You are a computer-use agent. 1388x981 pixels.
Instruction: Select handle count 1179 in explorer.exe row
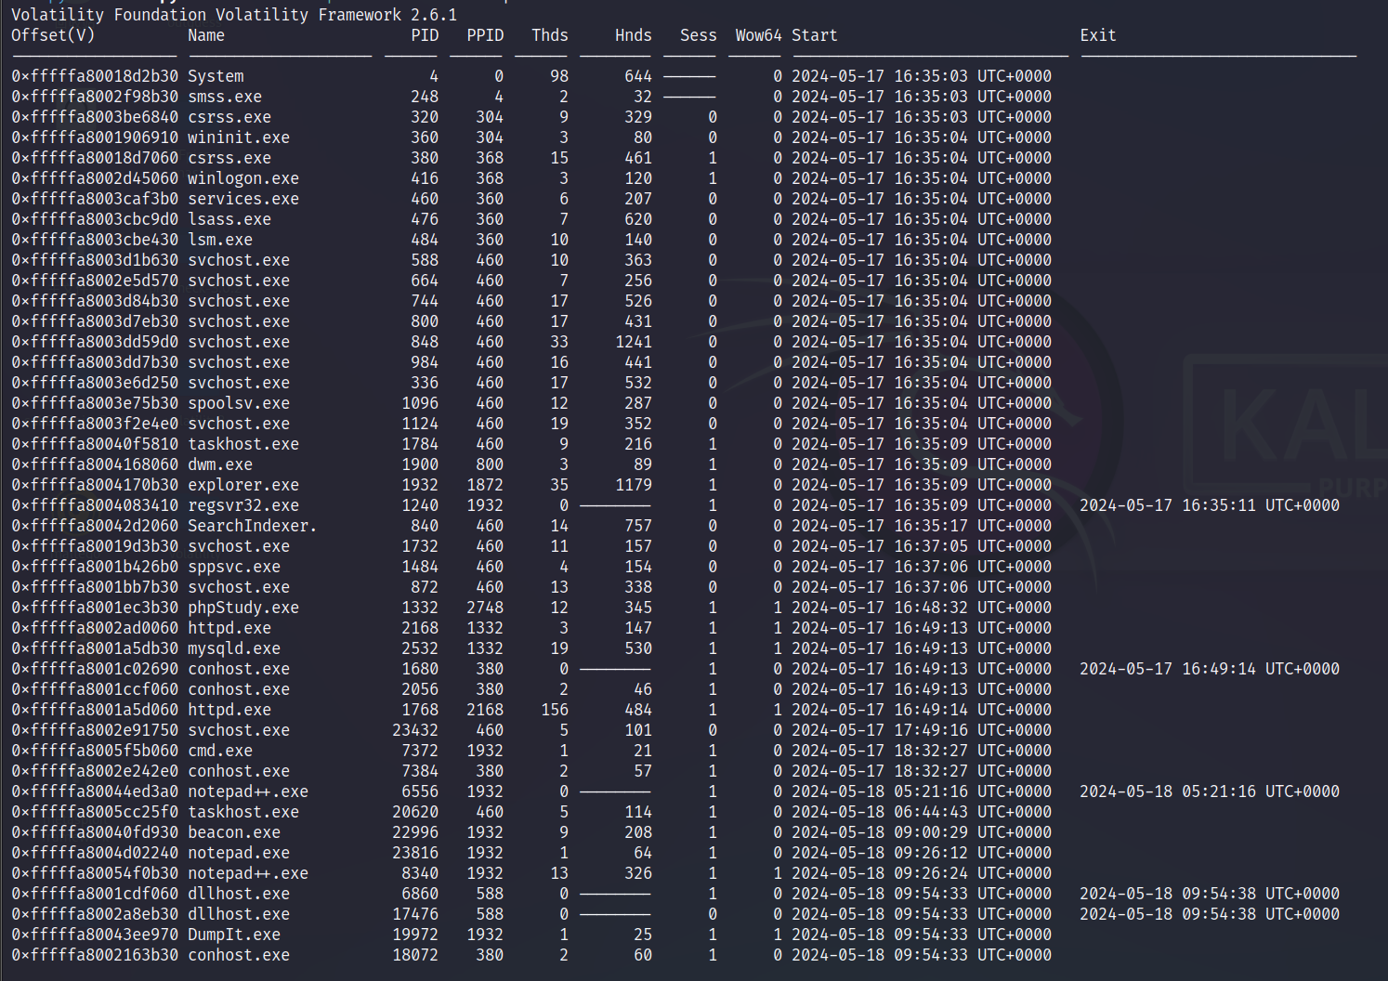[633, 485]
